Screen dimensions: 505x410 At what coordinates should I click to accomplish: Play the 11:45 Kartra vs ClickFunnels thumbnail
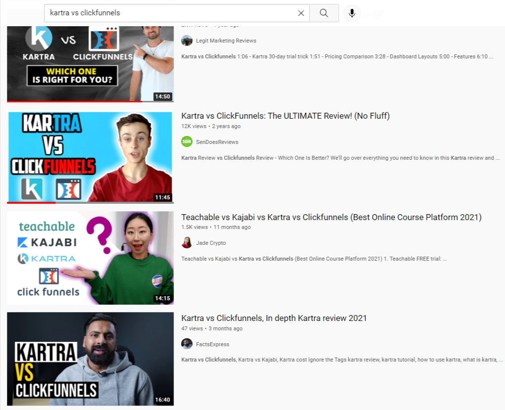[x=90, y=156]
